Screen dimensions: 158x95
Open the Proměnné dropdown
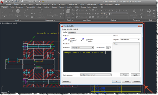83,48
